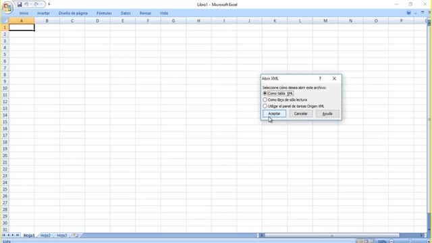The image size is (432, 243).
Task: Select row header 10
Action: [x=5, y=88]
